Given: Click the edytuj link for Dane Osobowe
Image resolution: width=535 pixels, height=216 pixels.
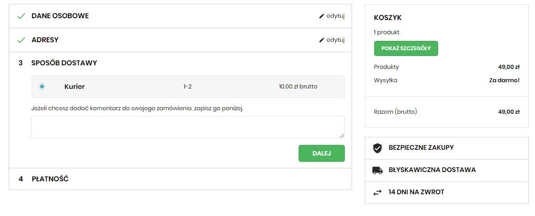Looking at the screenshot, I should click(335, 16).
